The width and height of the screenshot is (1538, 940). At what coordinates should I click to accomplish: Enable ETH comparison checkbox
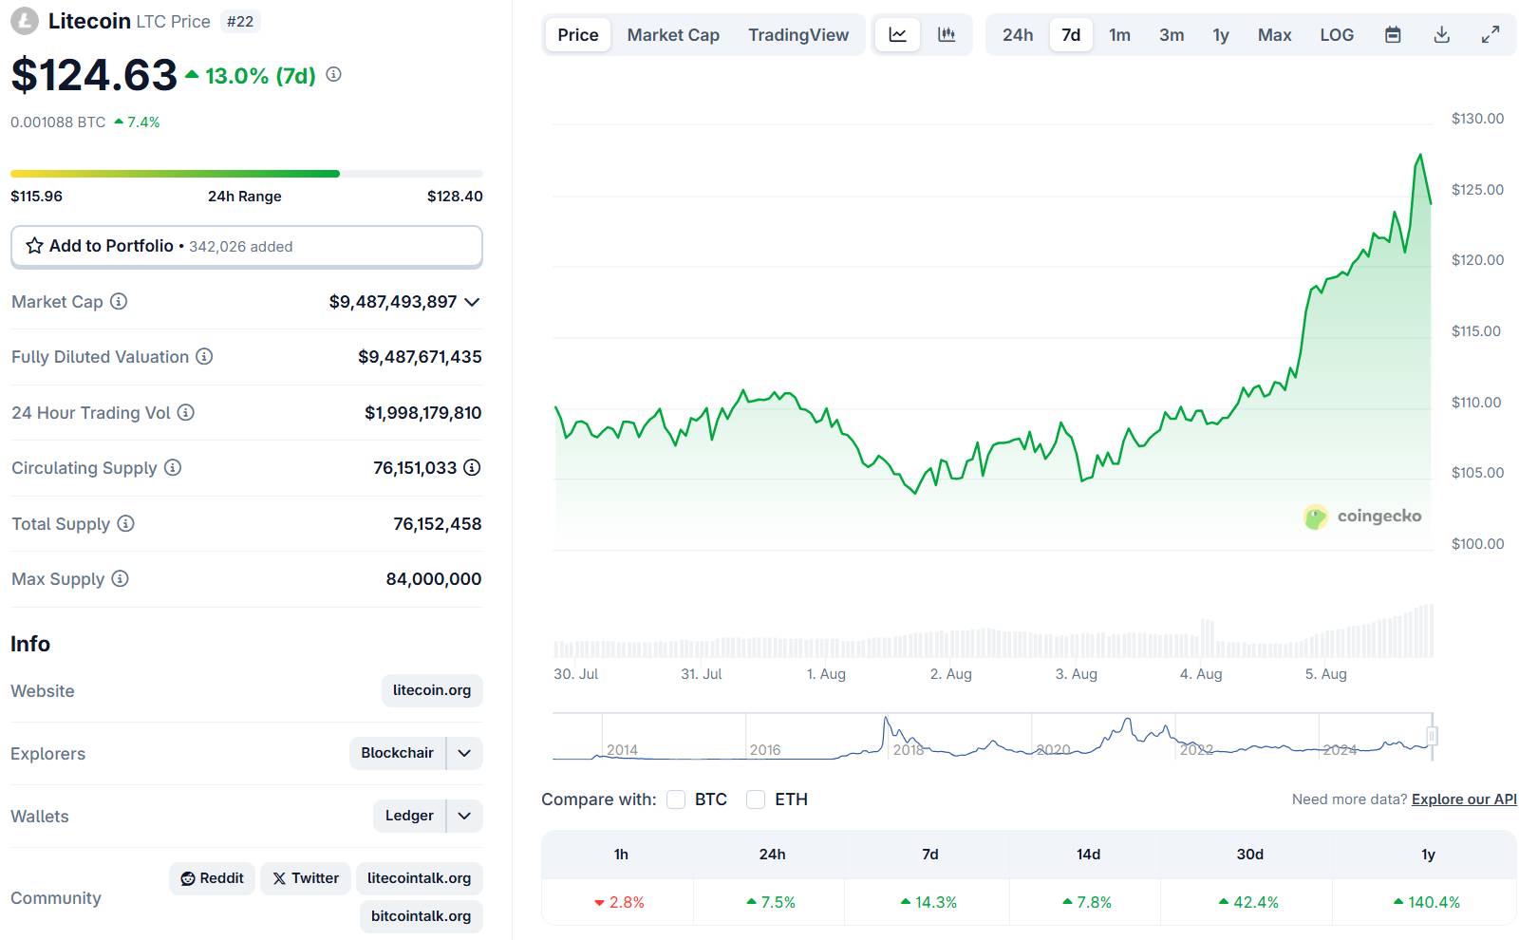pyautogui.click(x=756, y=799)
